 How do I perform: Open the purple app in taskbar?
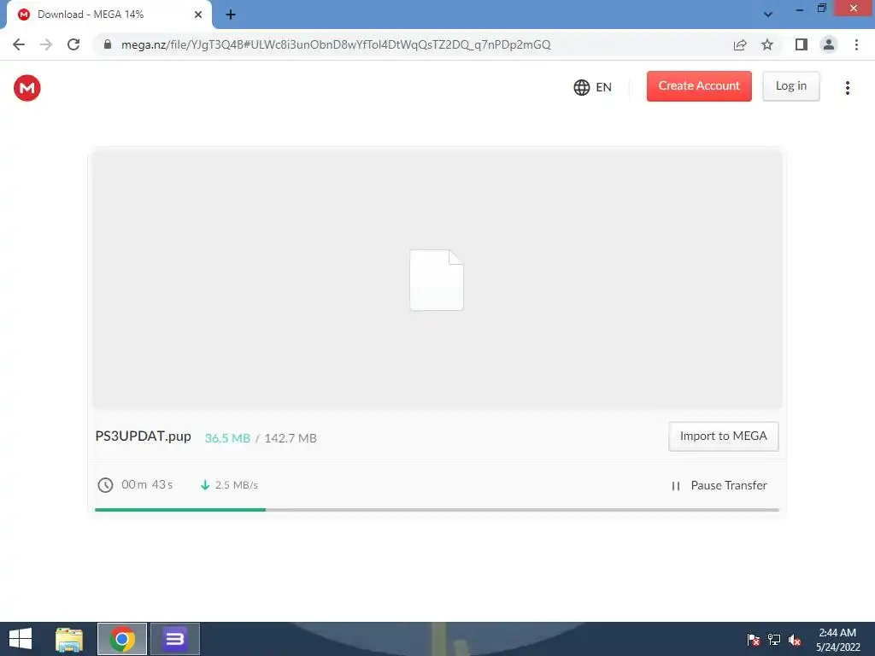coord(174,639)
